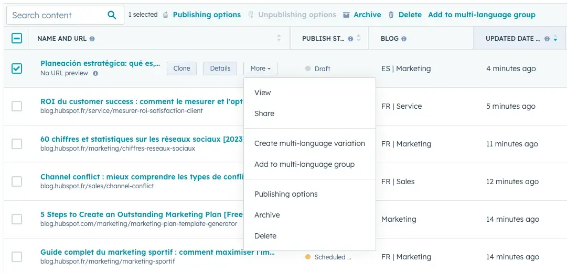
Task: Choose Share from the More menu
Action: (264, 113)
